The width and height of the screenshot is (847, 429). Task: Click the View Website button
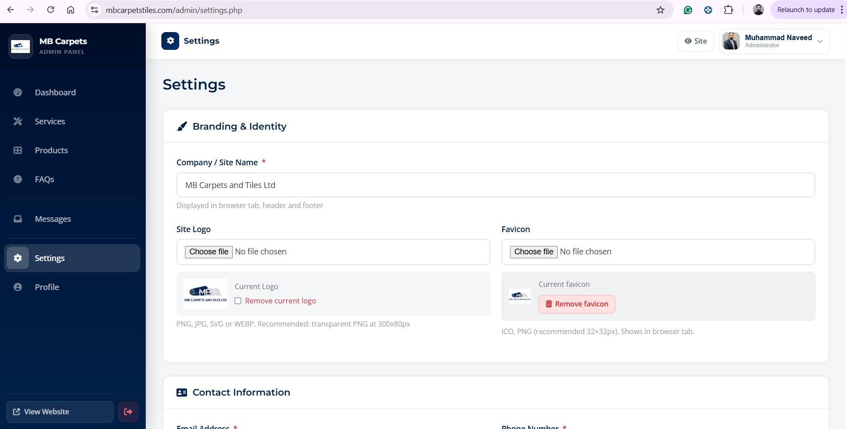(60, 412)
